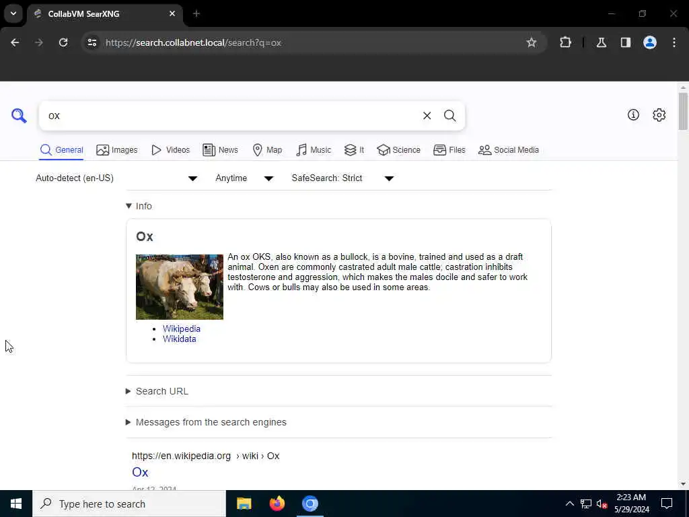Open a new browser tab
This screenshot has height=517, width=689.
[196, 14]
